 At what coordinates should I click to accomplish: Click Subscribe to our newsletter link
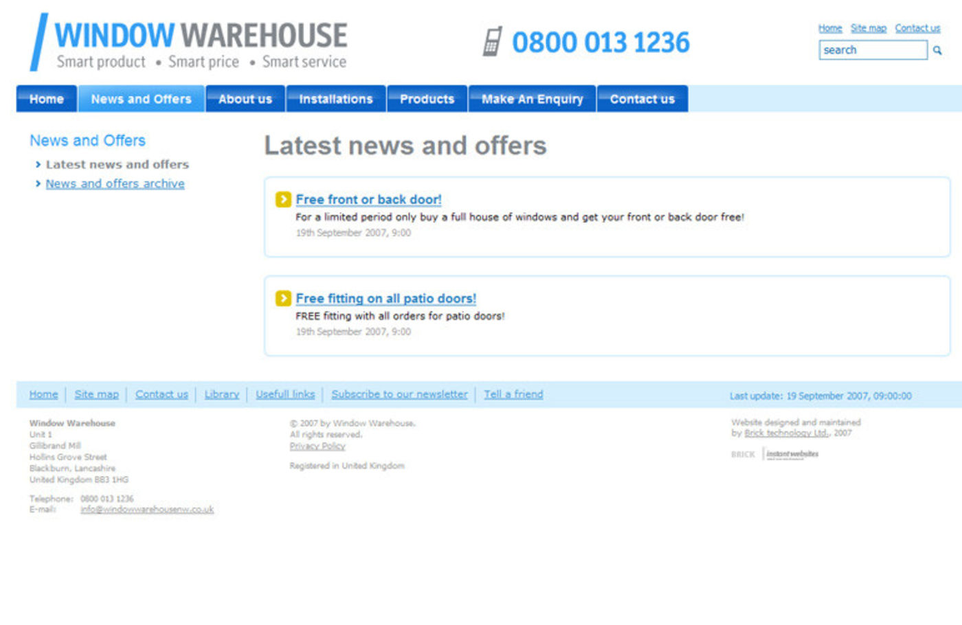coord(399,394)
